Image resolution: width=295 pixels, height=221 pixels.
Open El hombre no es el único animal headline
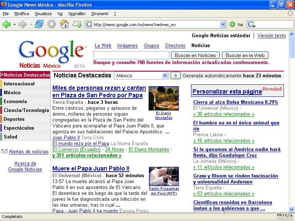tap(236, 126)
